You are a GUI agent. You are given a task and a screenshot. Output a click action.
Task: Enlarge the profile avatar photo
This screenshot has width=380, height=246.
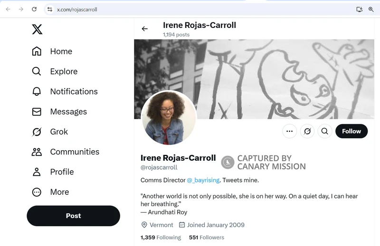pos(169,118)
